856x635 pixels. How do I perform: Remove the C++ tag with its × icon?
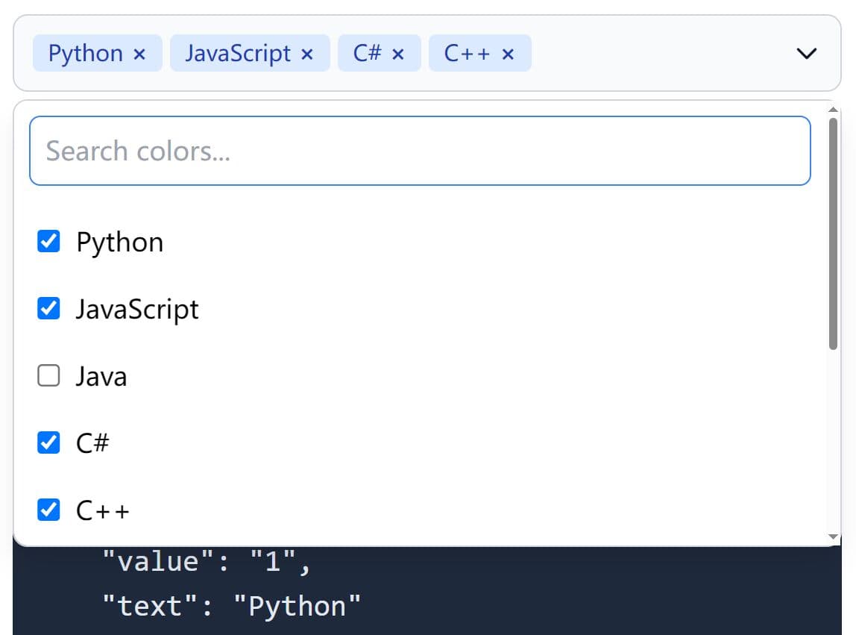508,54
